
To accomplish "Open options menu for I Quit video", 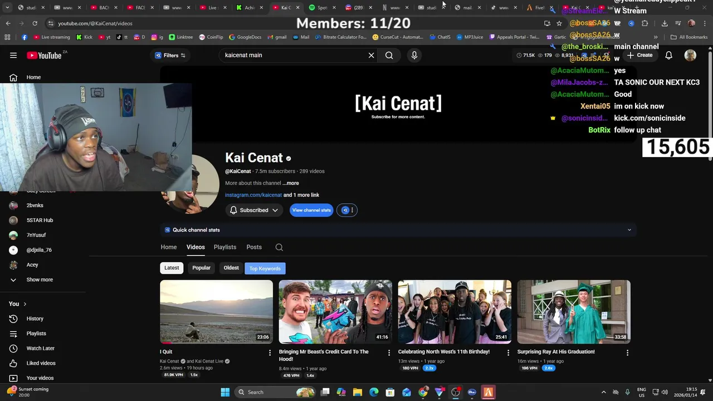I will [x=270, y=353].
